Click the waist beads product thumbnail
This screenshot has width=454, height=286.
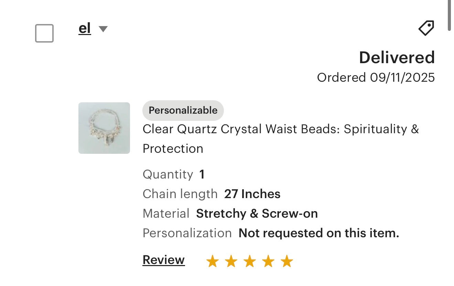pos(104,128)
